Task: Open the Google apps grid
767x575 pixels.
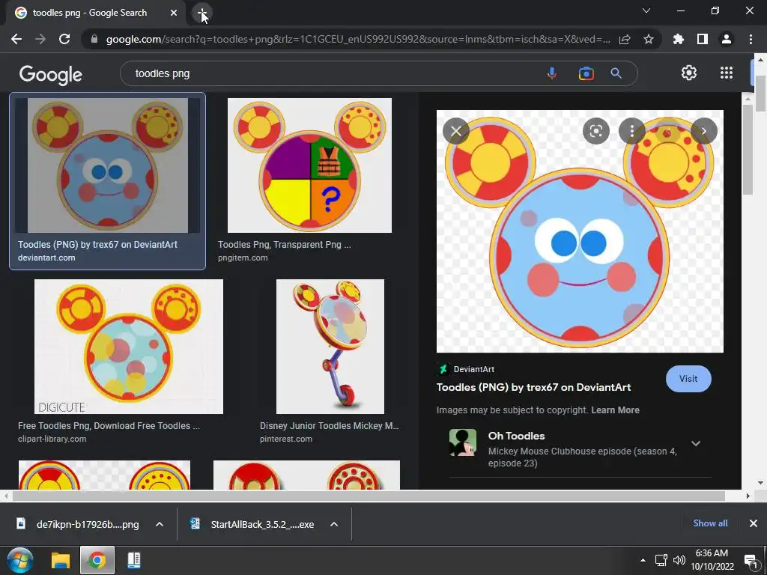Action: 727,73
